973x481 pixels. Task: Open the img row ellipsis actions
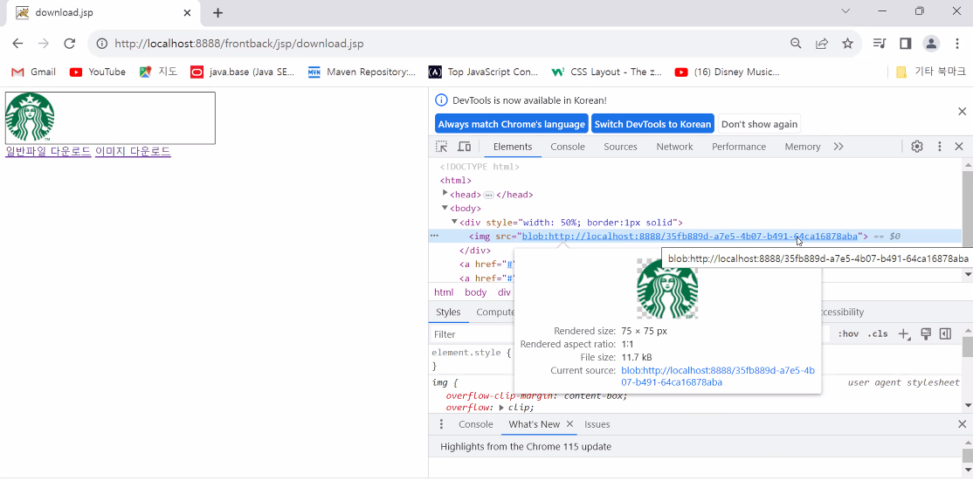tap(434, 237)
